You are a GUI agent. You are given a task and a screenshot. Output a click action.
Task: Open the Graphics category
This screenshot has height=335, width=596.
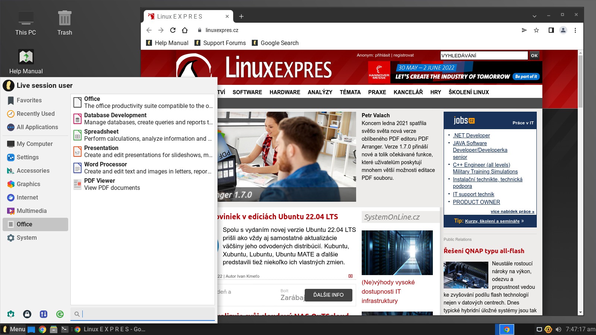click(x=36, y=184)
